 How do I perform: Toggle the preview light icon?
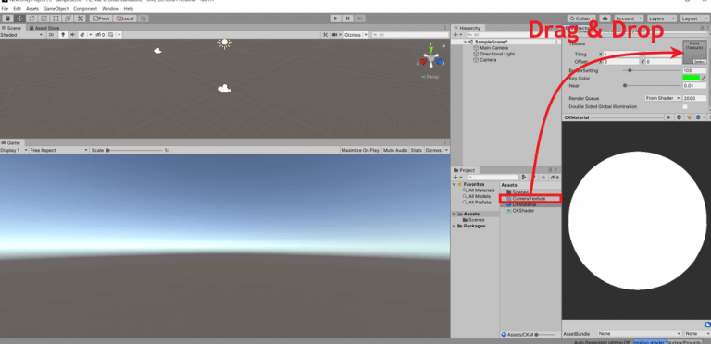[689, 117]
